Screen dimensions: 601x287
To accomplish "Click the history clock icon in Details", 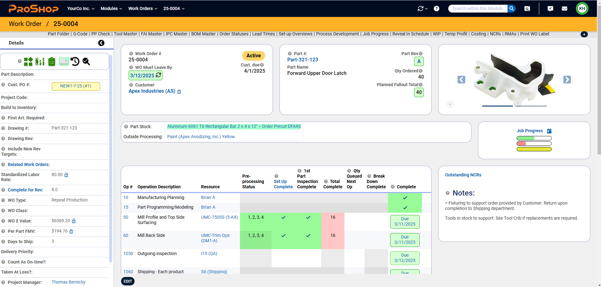I will (x=75, y=61).
